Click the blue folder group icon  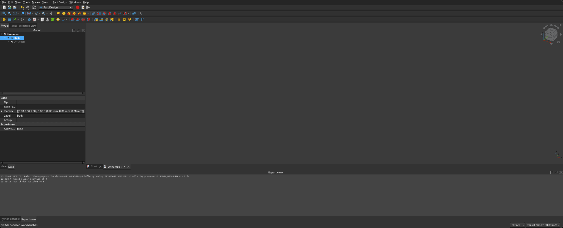click(x=9, y=19)
